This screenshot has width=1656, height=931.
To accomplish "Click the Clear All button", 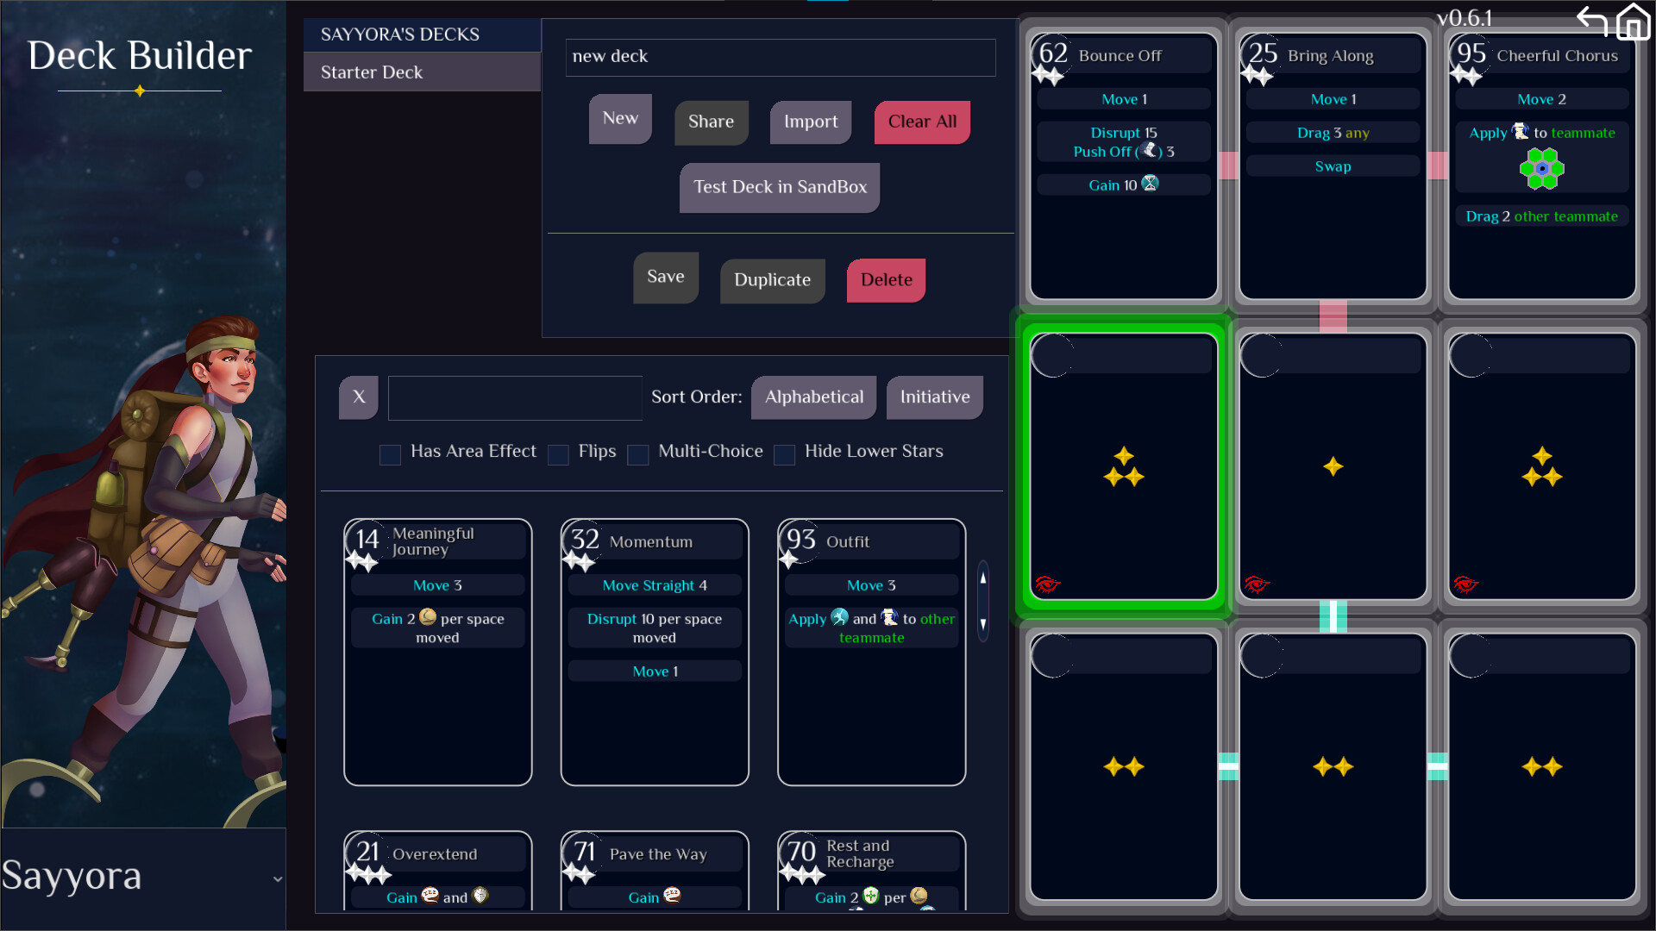I will click(x=921, y=122).
